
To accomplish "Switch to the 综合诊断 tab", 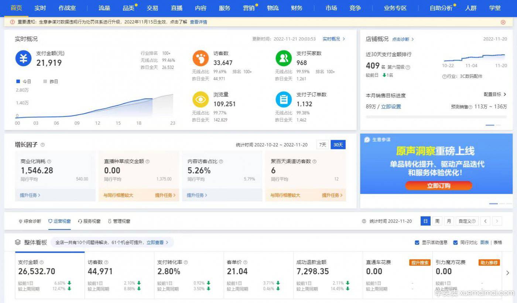I will tap(30, 221).
